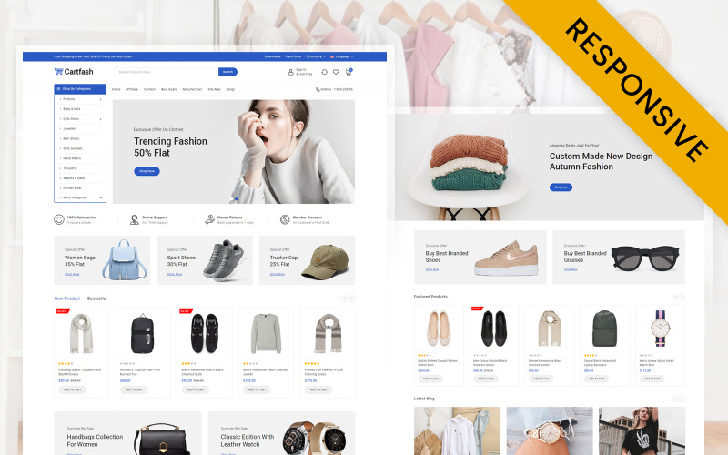Click the Money Returns hand icon
The width and height of the screenshot is (728, 455).
coord(210,219)
